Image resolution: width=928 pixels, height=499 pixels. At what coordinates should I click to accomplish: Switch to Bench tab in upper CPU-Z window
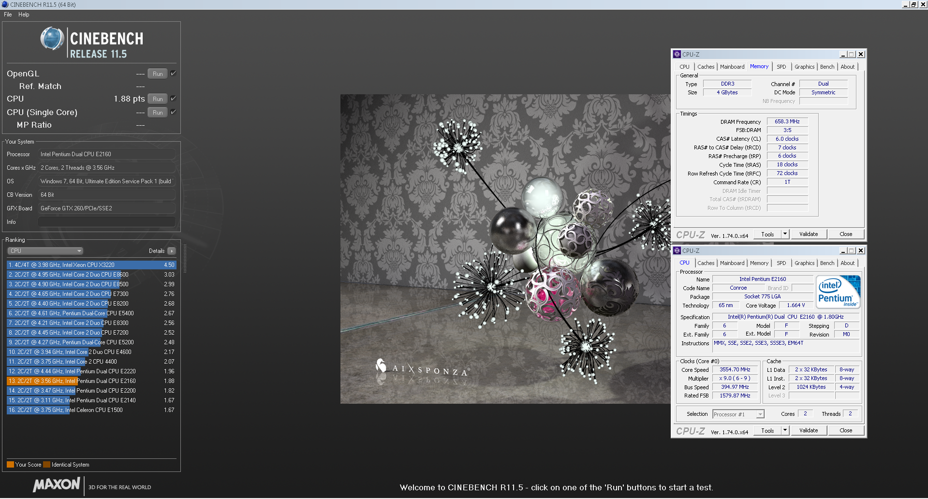(827, 67)
